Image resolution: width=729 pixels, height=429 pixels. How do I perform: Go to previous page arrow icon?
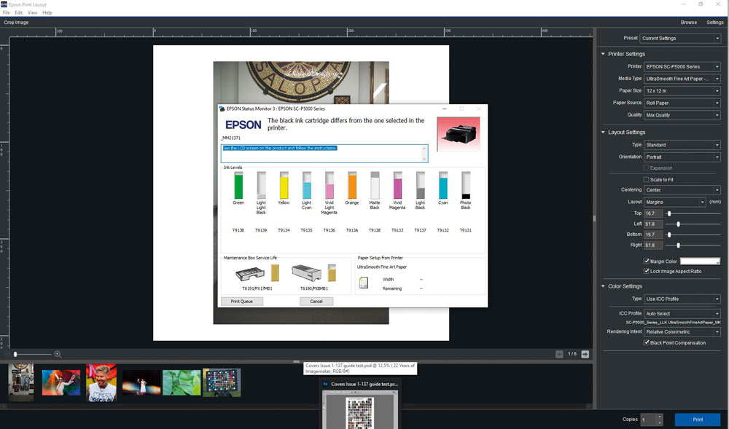559,354
